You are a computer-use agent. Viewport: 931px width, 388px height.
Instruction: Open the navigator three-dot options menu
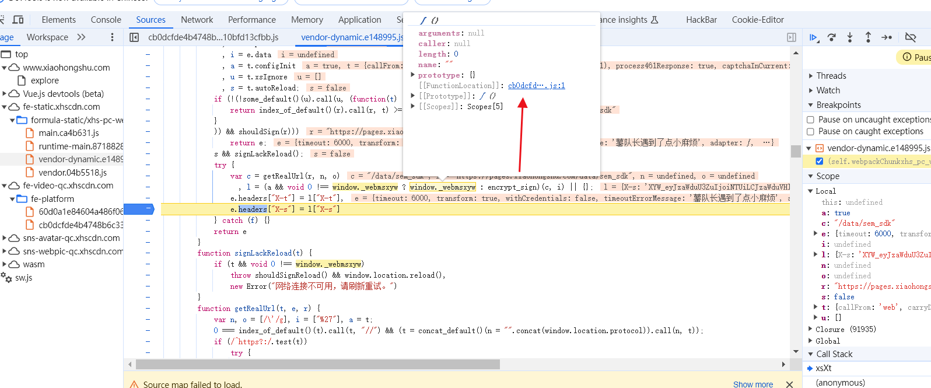(x=112, y=37)
